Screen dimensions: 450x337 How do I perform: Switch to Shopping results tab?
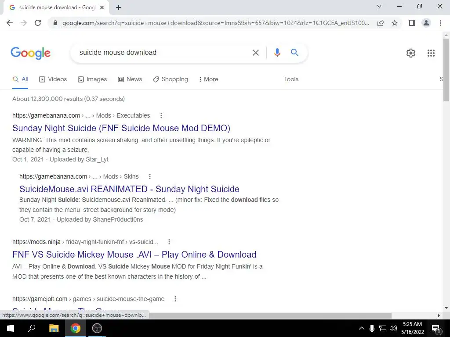coord(171,79)
